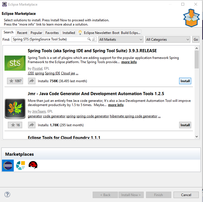Switch to the Search tab

(8, 32)
